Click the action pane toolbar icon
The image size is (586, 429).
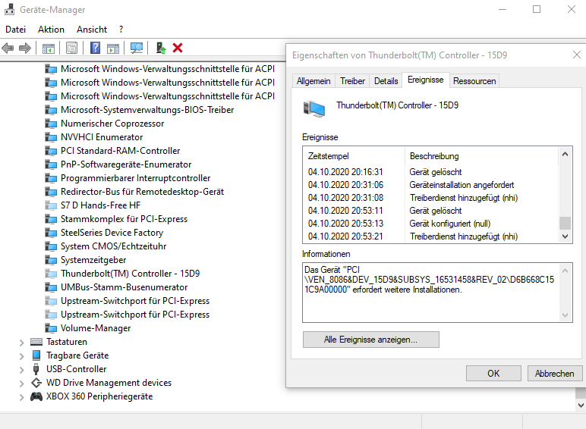click(113, 48)
